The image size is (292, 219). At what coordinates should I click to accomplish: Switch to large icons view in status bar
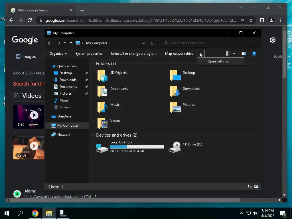(256, 186)
